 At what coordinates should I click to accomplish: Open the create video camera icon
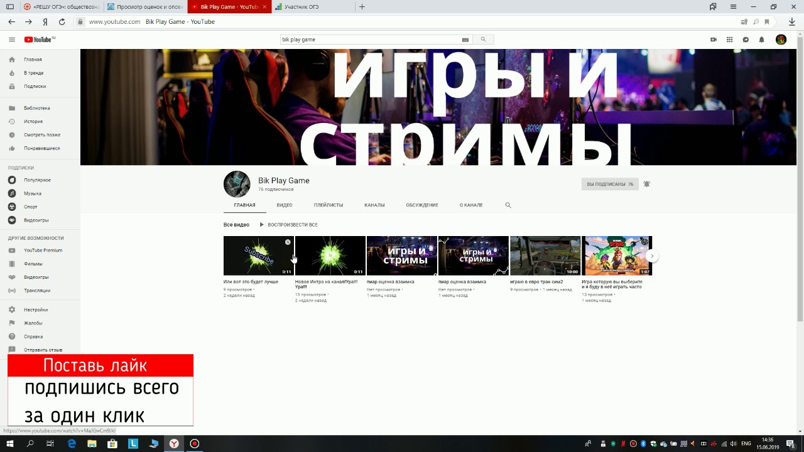[x=714, y=40]
